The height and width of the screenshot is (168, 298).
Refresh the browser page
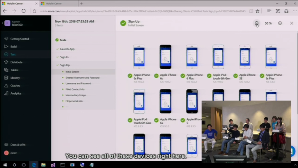[x=23, y=11]
